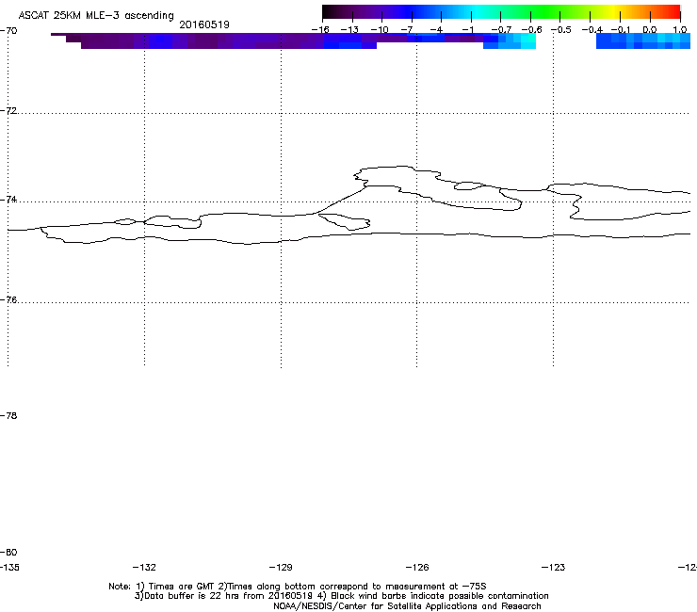
Task: Click the NOAA/NESDIS credit line
Action: pos(407,606)
